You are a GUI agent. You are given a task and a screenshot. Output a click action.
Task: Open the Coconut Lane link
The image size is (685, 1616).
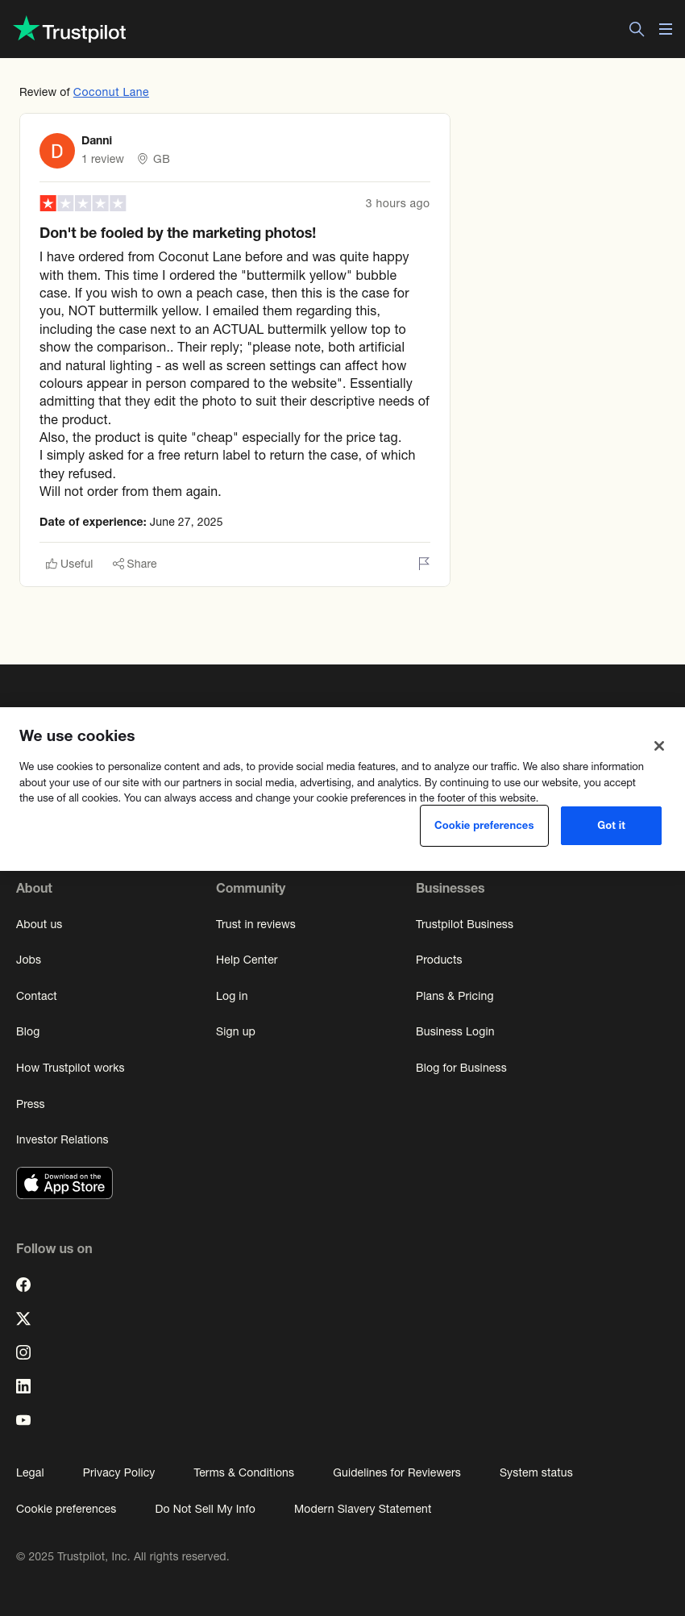pyautogui.click(x=111, y=92)
